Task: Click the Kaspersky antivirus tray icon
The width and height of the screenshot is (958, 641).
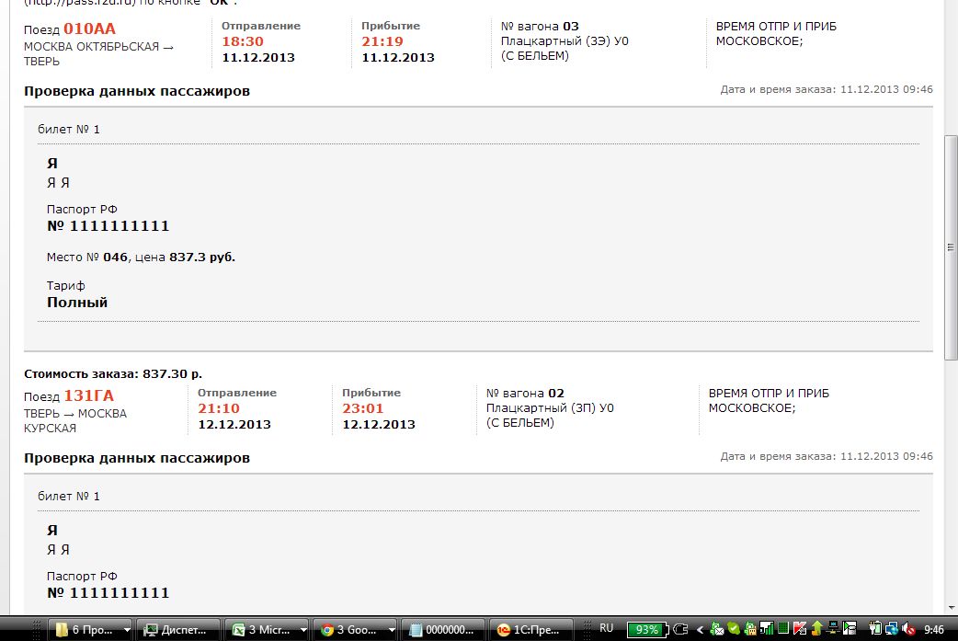Action: (x=799, y=629)
